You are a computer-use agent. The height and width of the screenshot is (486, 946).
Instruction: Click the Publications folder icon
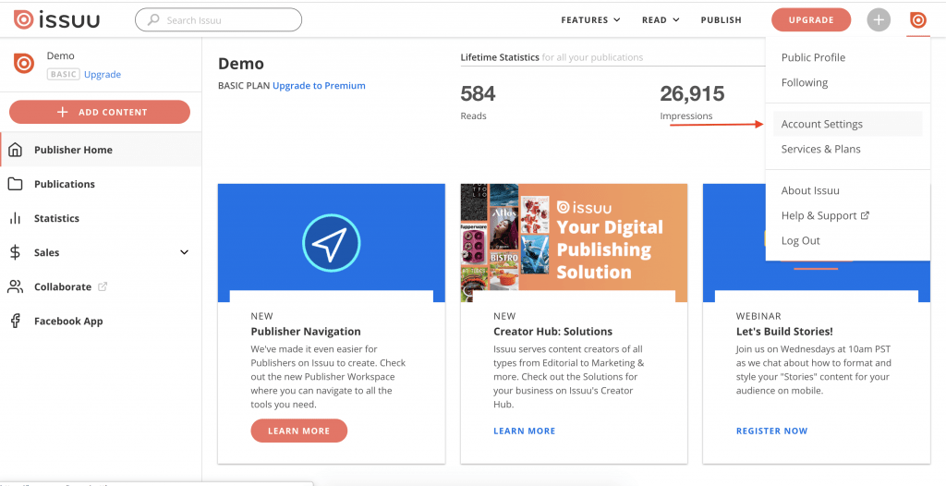15,184
